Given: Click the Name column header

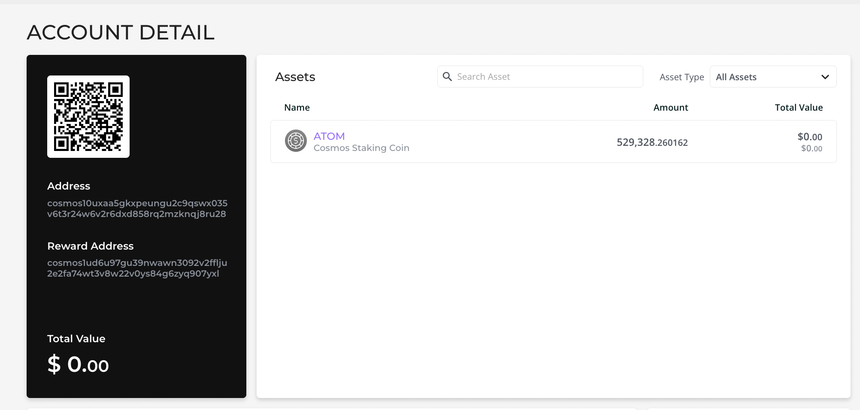Looking at the screenshot, I should (x=297, y=108).
